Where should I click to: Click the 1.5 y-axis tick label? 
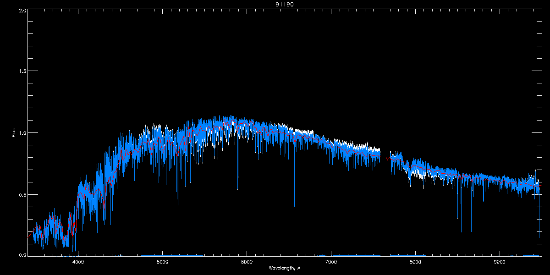(x=21, y=71)
